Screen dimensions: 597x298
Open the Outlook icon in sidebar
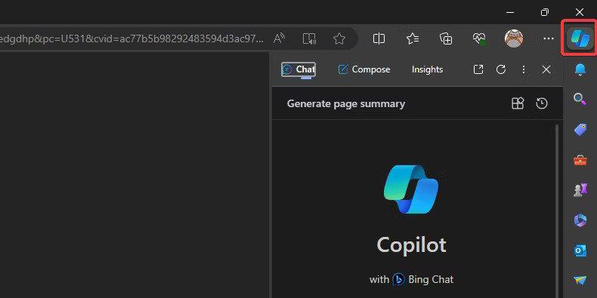580,250
